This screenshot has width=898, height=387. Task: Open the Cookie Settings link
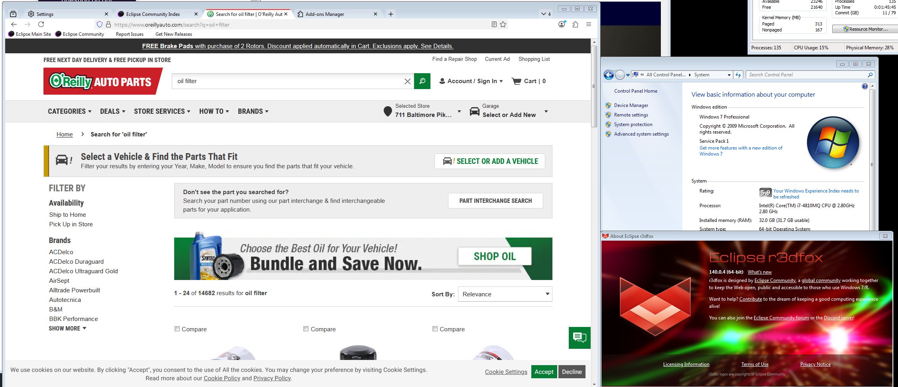[x=506, y=372]
